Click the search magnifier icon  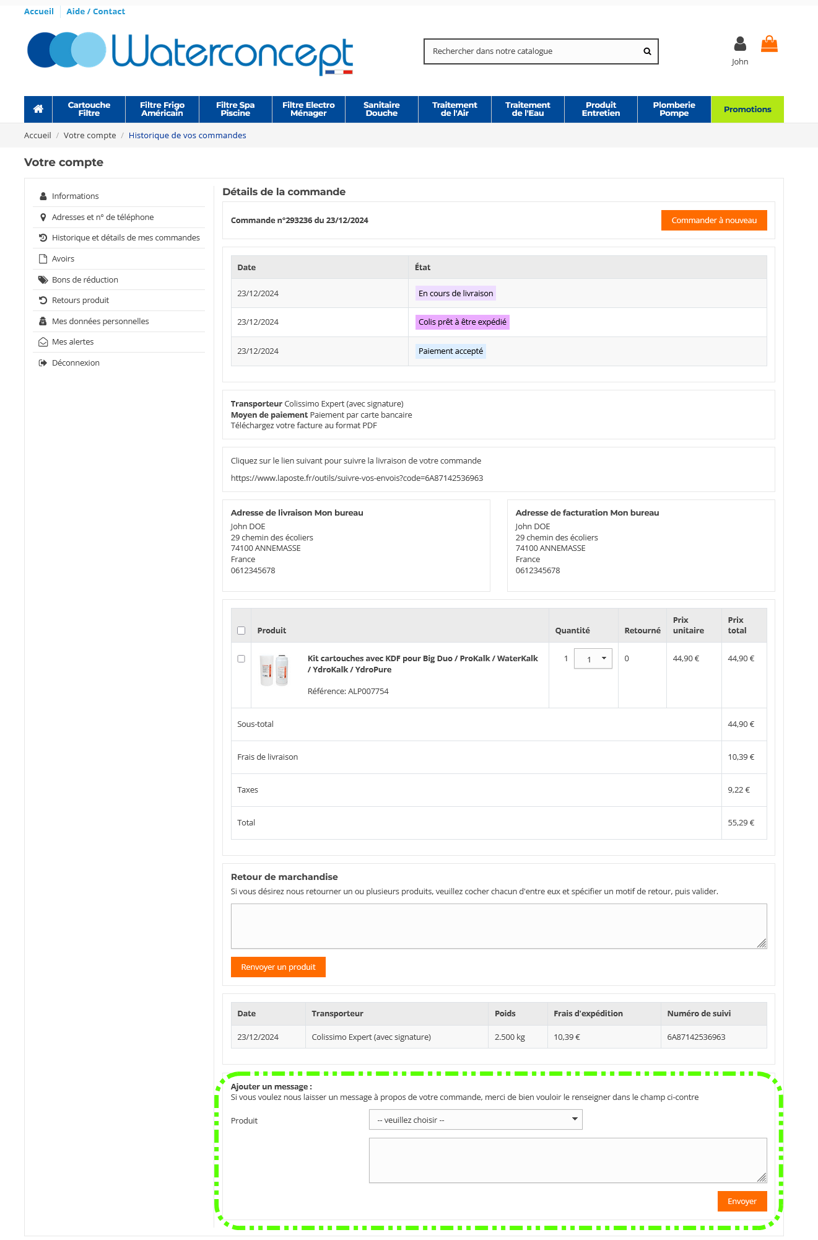[x=647, y=51]
